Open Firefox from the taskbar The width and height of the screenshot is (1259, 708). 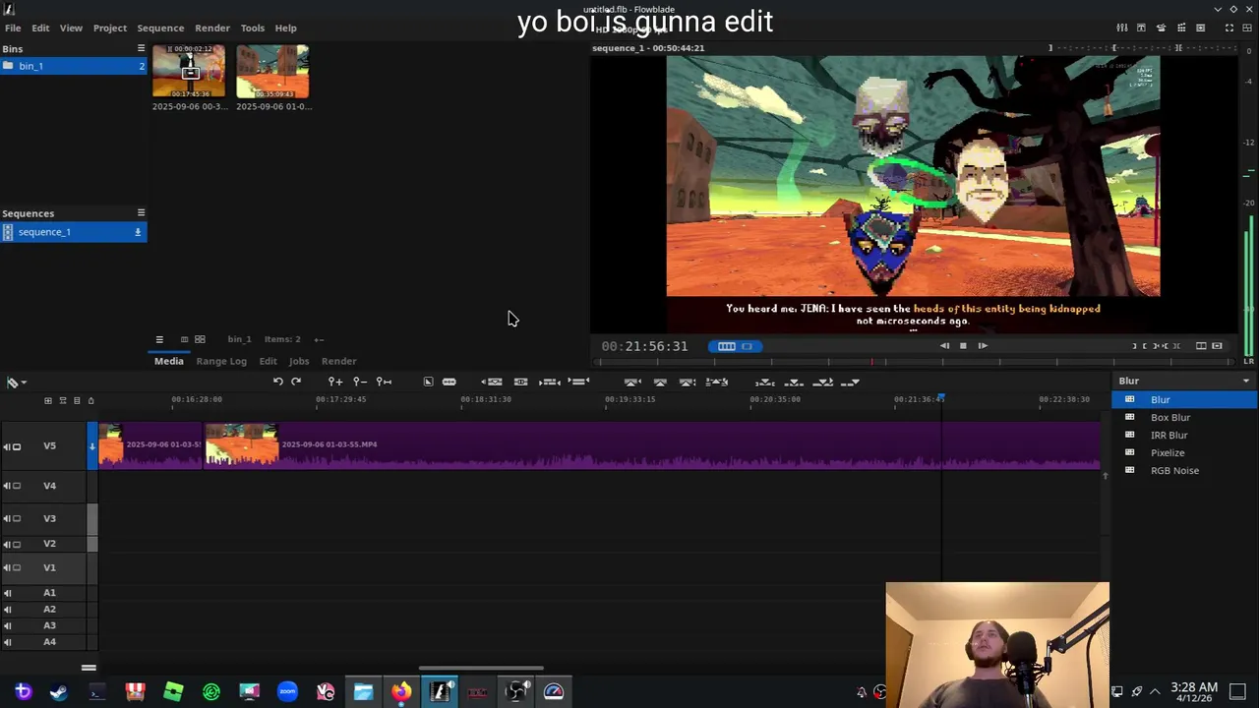(x=401, y=692)
